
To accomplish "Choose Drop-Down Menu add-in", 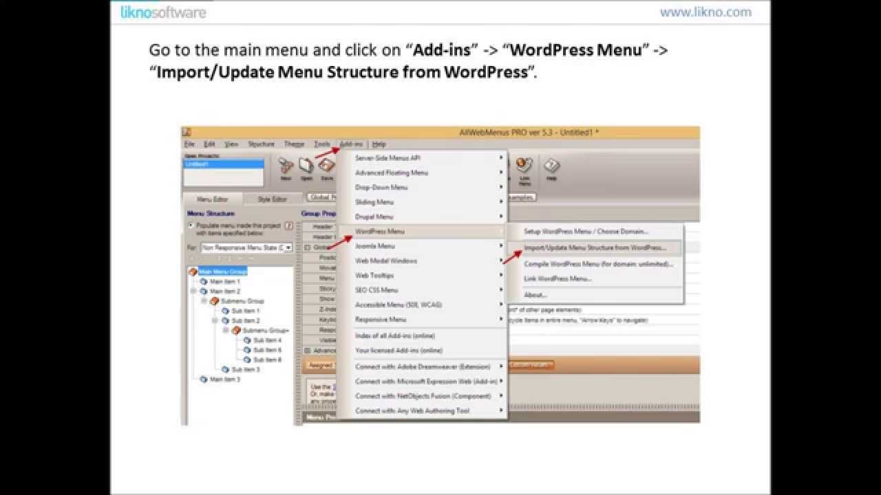I will [423, 187].
